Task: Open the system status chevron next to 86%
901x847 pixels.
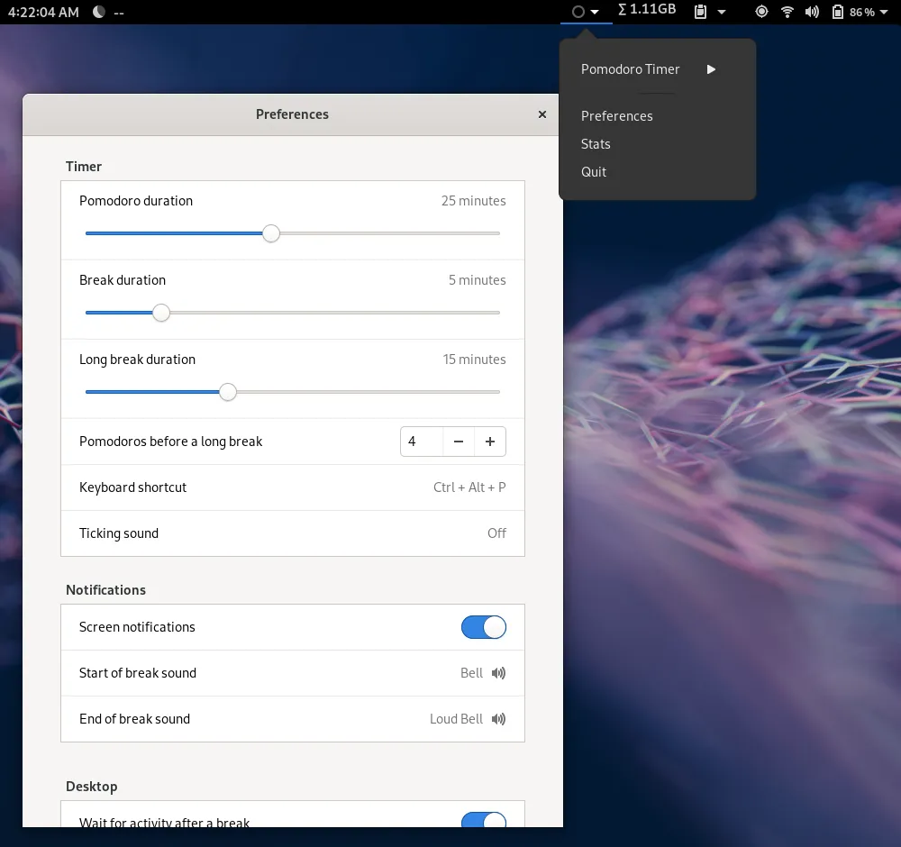Action: pyautogui.click(x=884, y=12)
